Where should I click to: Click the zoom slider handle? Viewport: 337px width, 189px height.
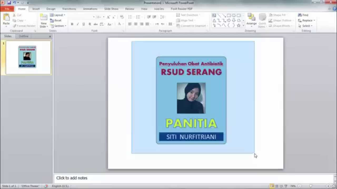tap(311, 186)
